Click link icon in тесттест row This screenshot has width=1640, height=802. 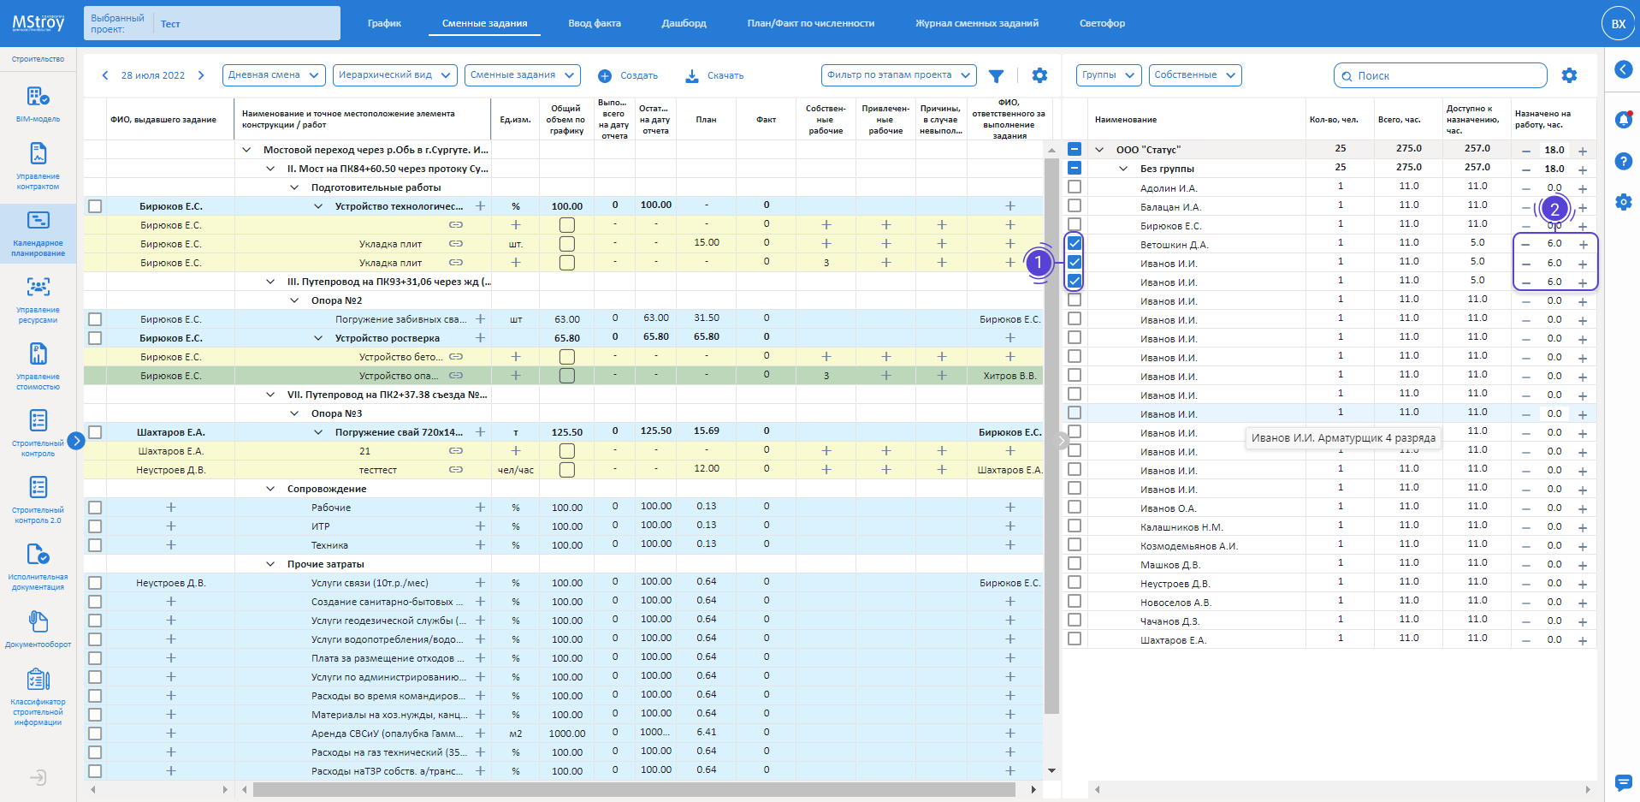(456, 470)
